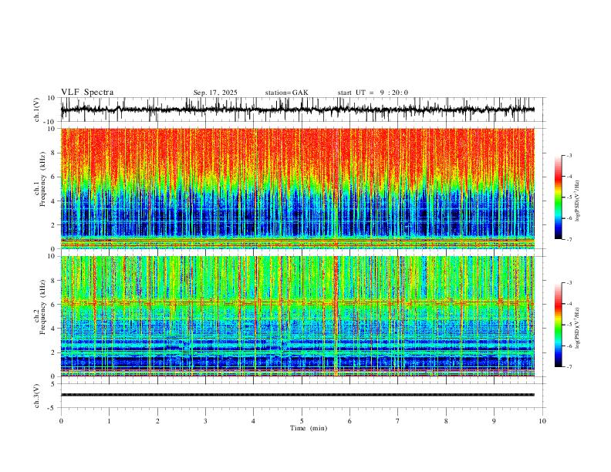Click the 'start UT = 9:20:0' label
This screenshot has height=472, width=611.
373,93
